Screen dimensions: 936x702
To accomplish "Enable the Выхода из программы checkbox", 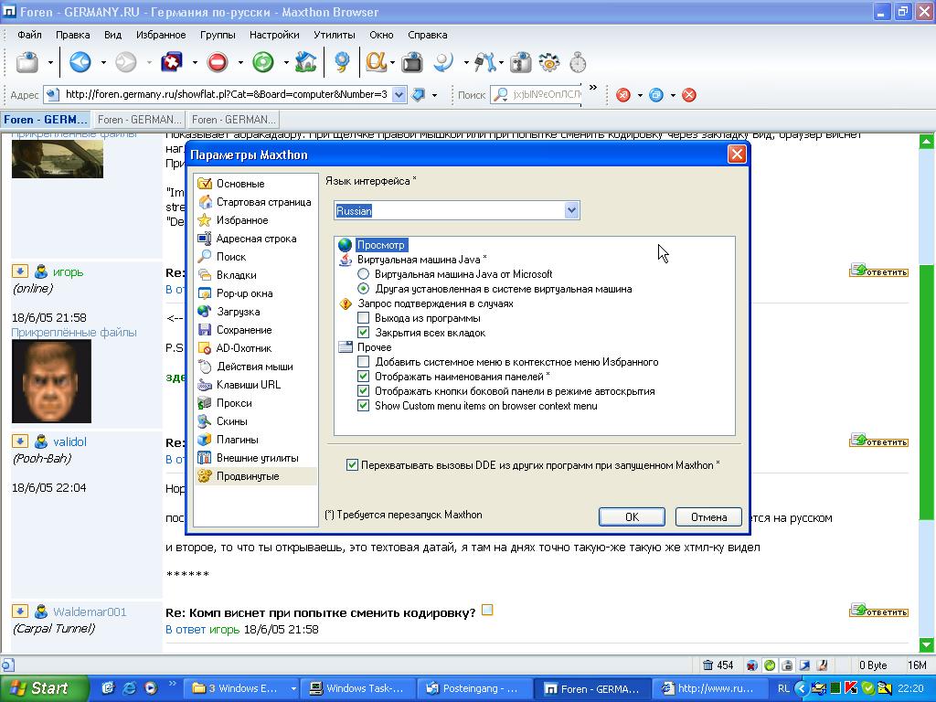I will click(x=363, y=318).
